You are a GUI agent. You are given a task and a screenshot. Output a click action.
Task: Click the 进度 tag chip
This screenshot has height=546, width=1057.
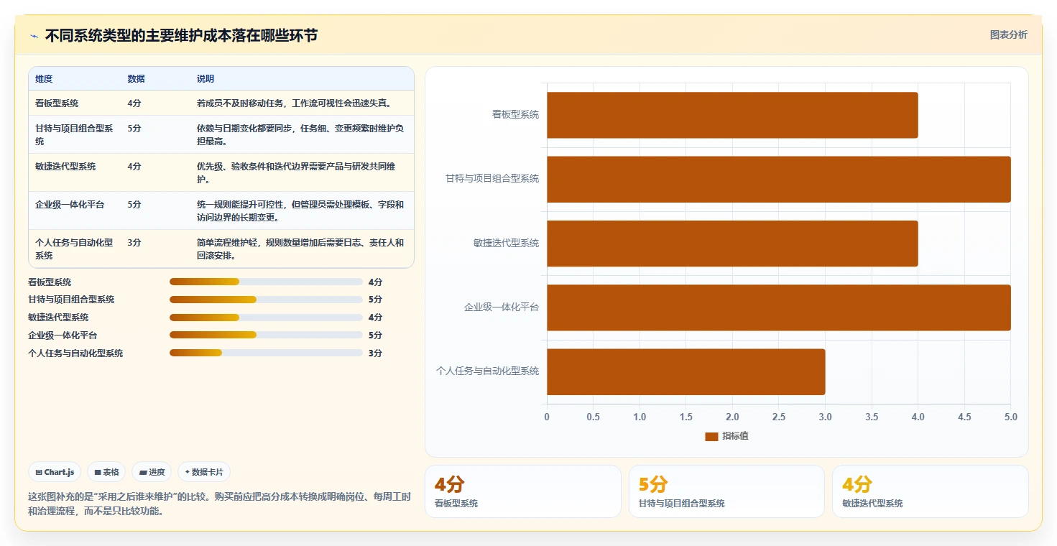pyautogui.click(x=152, y=472)
